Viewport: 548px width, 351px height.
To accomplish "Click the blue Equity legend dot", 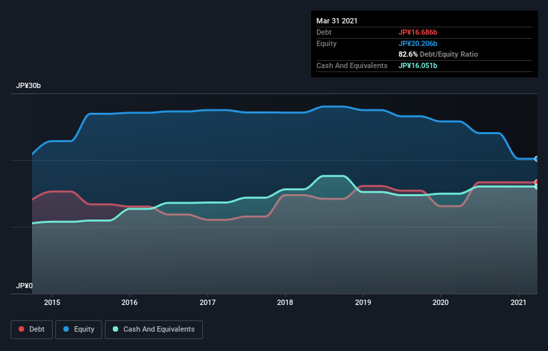I will pos(66,329).
